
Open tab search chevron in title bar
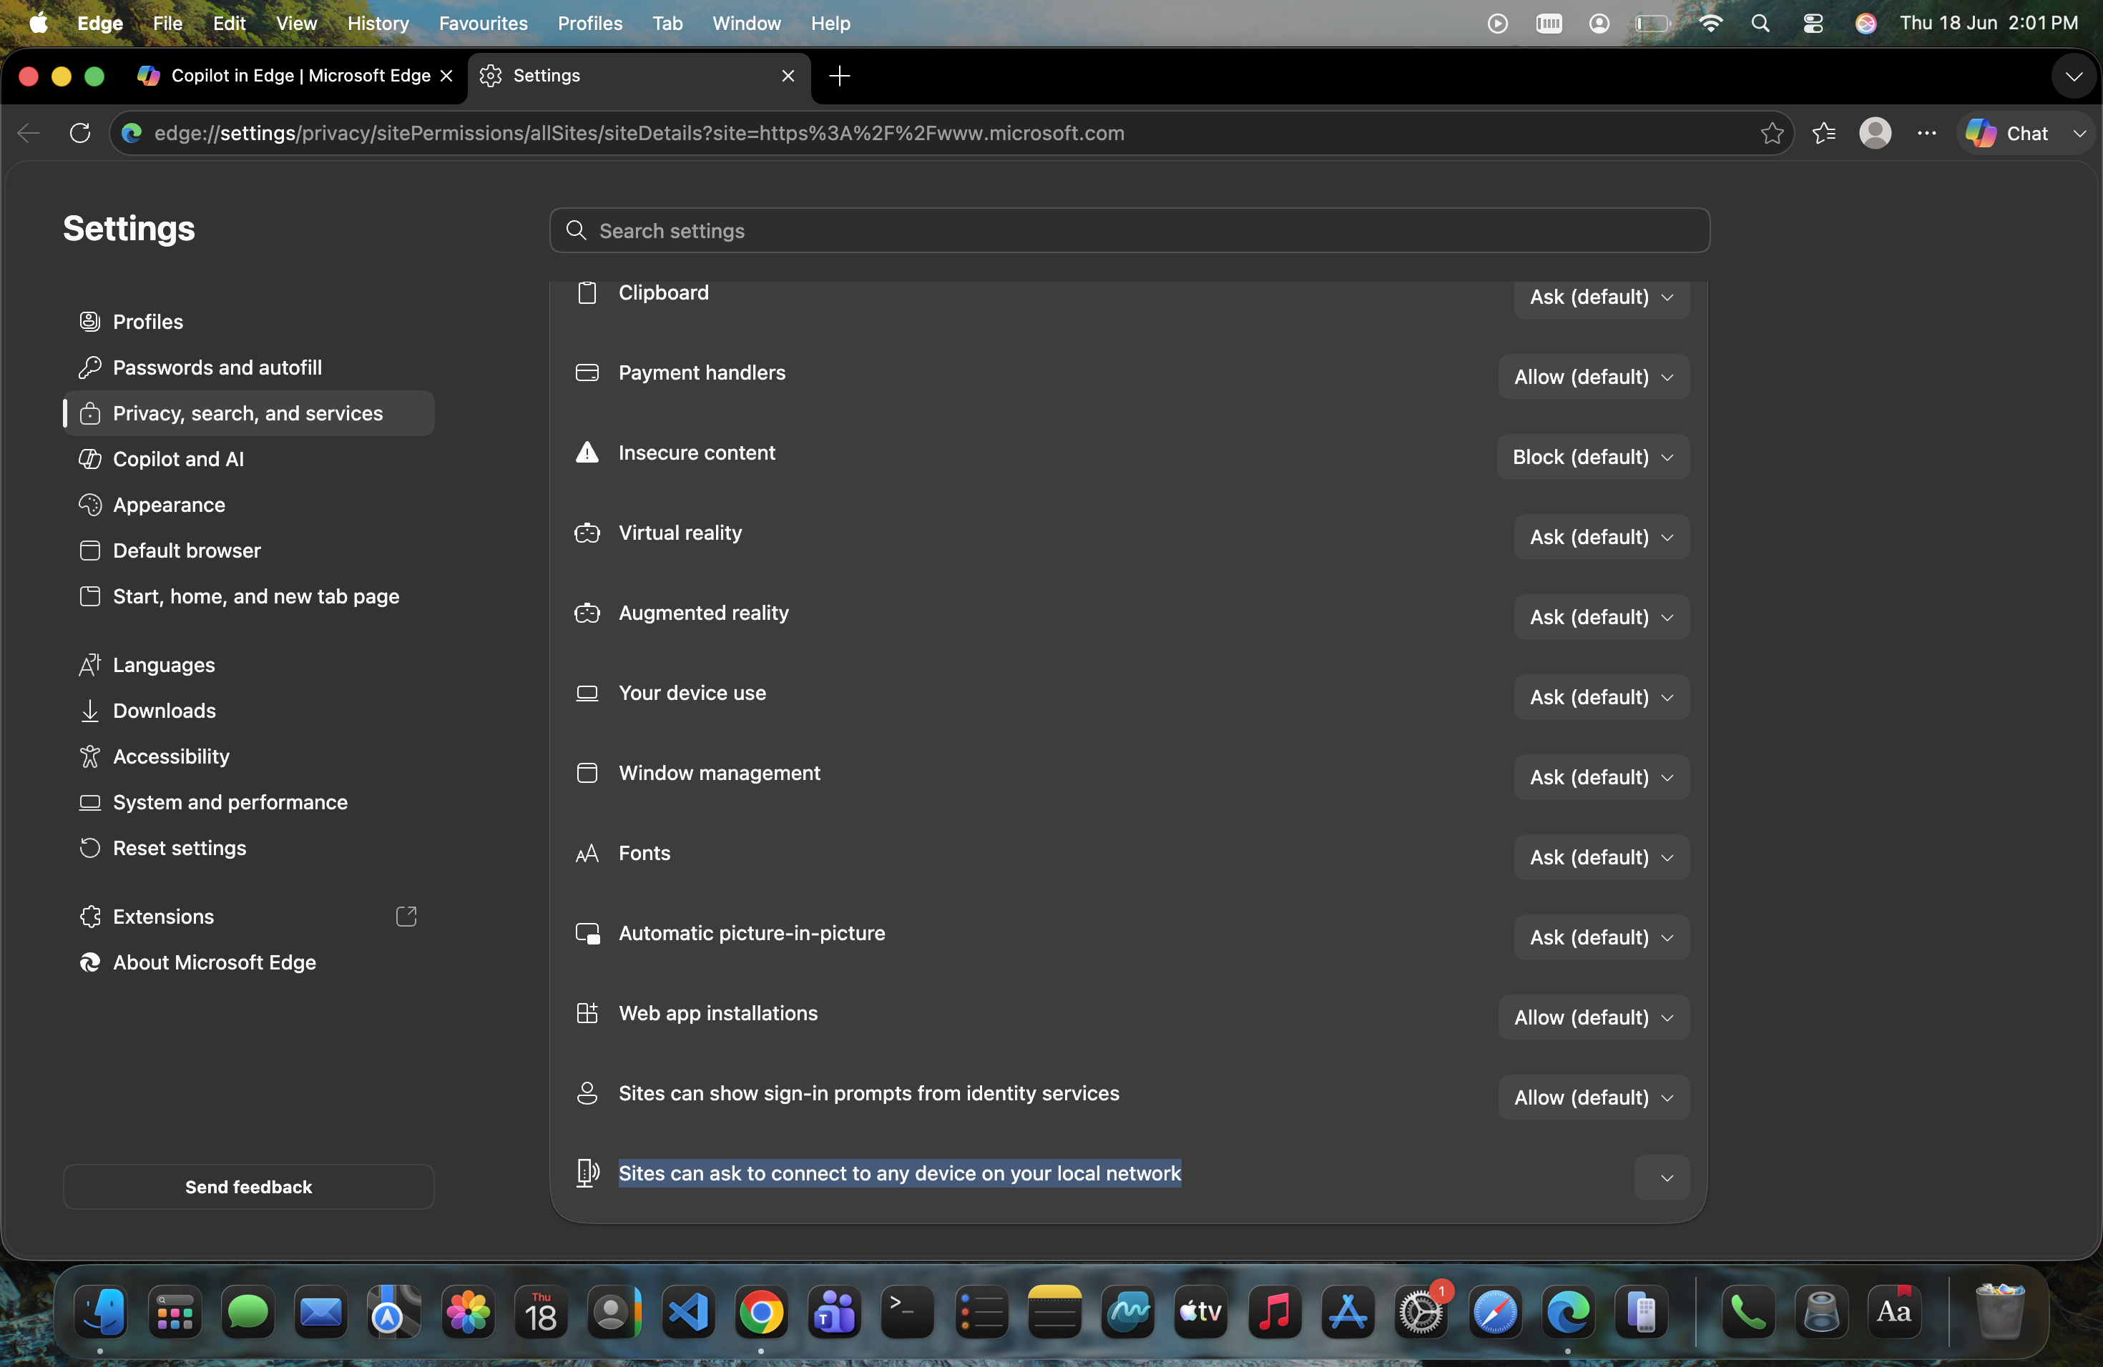(2074, 76)
